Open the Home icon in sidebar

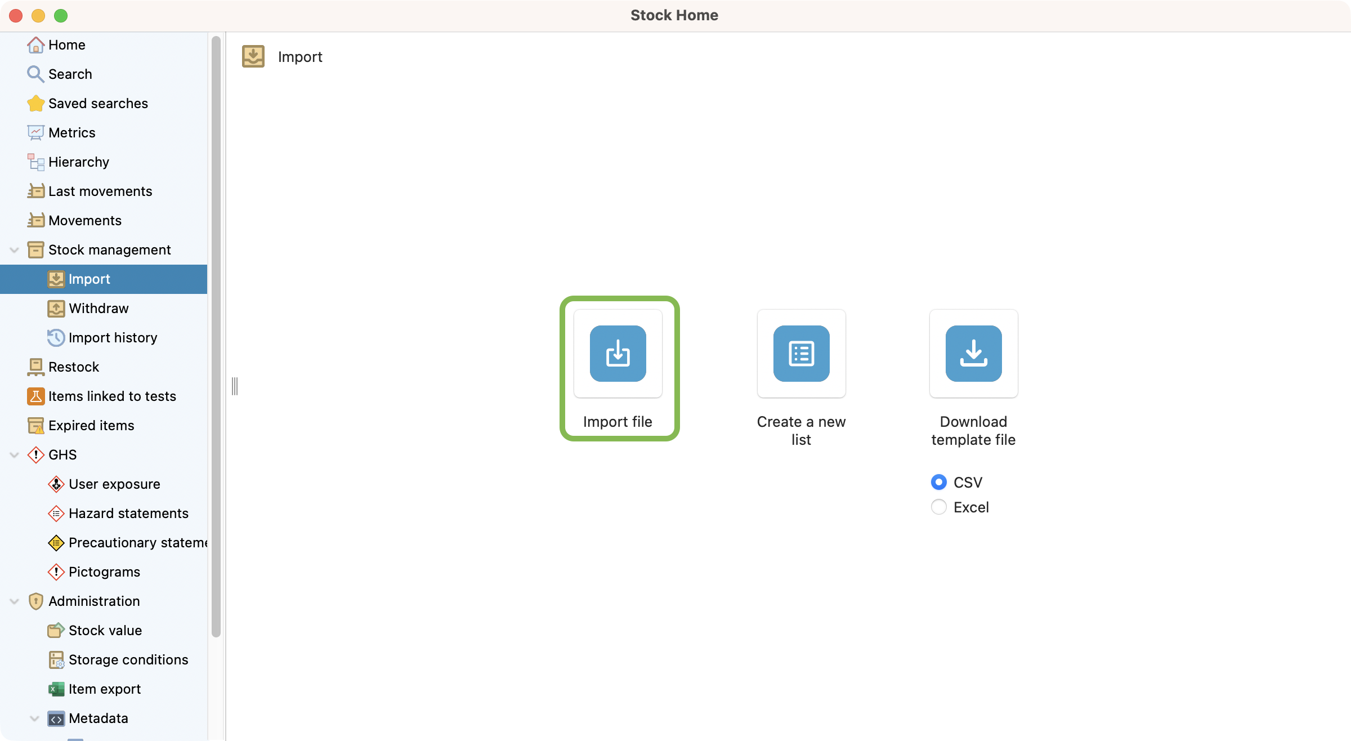tap(35, 45)
